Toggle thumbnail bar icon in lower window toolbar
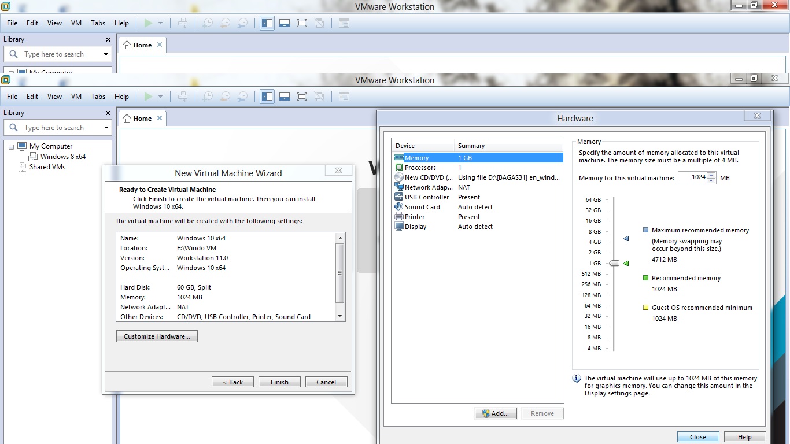Screen dimensions: 790x444 tap(285, 97)
